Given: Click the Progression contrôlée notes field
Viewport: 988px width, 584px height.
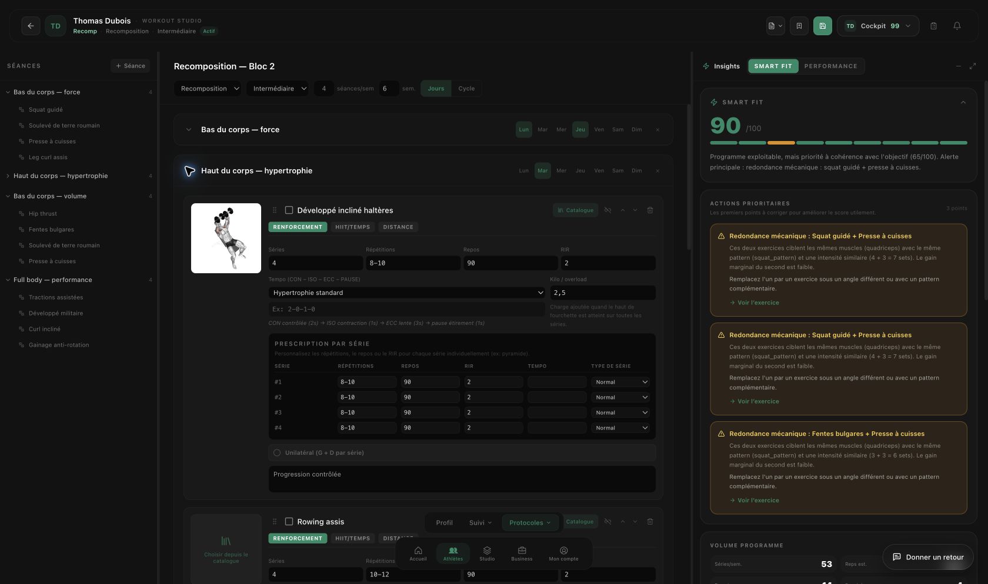Looking at the screenshot, I should click(x=462, y=479).
